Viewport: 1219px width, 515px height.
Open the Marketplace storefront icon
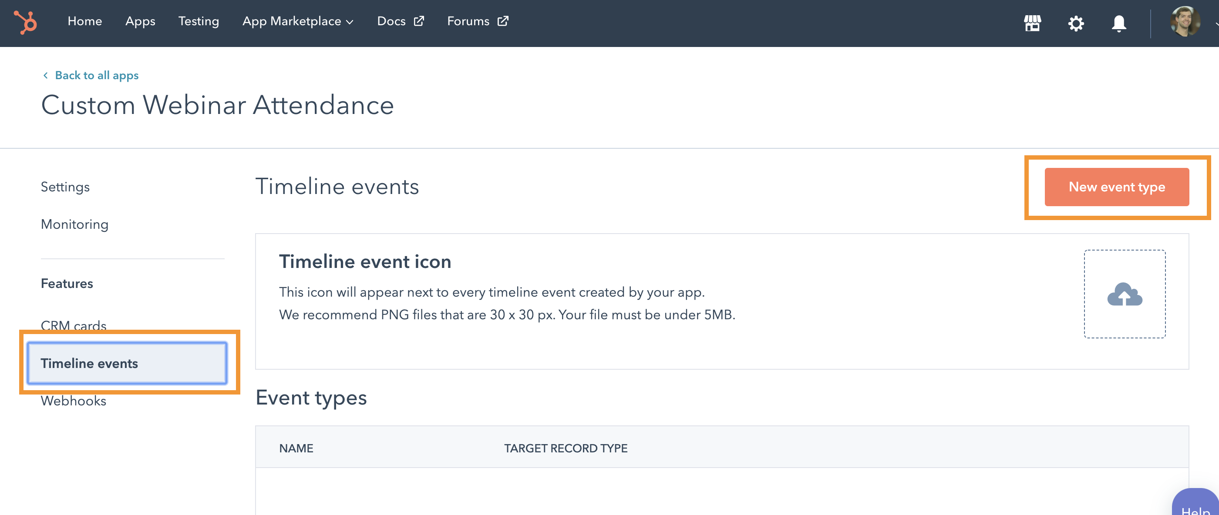click(x=1032, y=23)
